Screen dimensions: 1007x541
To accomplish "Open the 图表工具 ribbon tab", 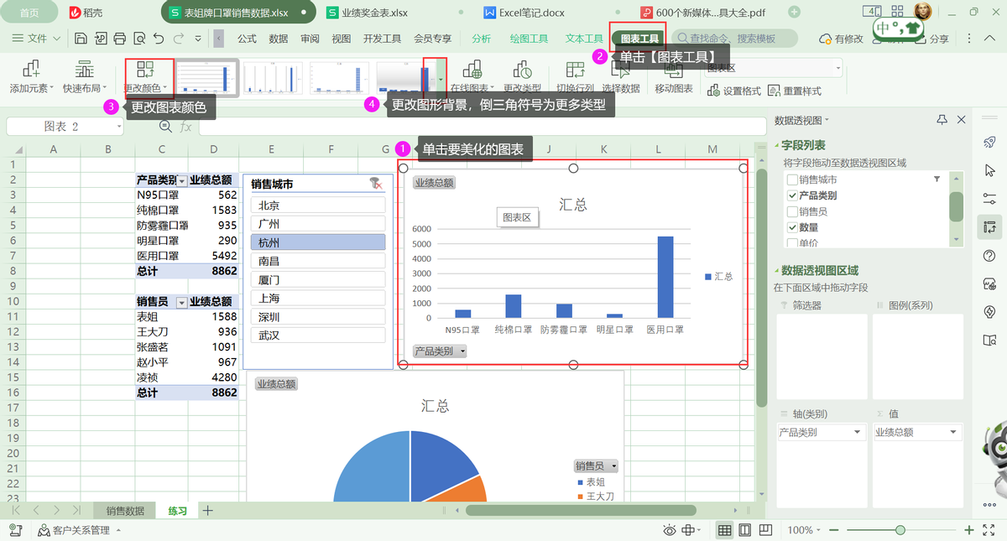I will pos(639,39).
